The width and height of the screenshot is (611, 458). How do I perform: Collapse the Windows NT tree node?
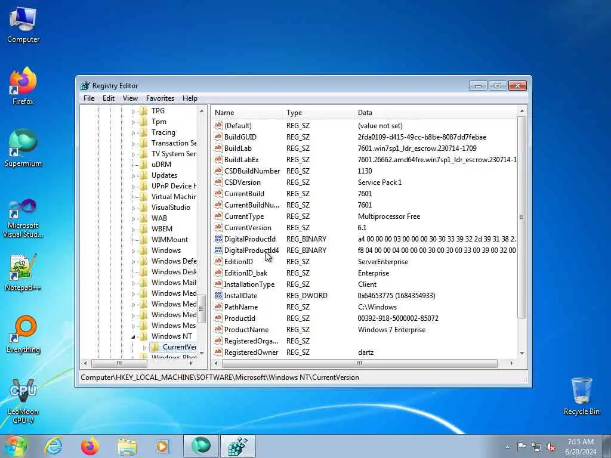[133, 336]
